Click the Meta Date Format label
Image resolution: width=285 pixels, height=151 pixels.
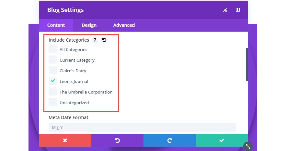(x=69, y=117)
